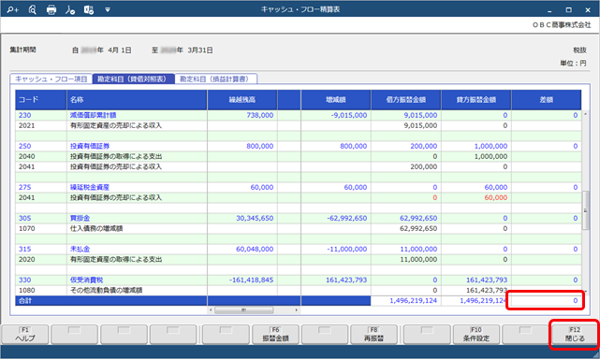This screenshot has height=359, width=600.
Task: Select account code 330
Action: tap(25, 280)
